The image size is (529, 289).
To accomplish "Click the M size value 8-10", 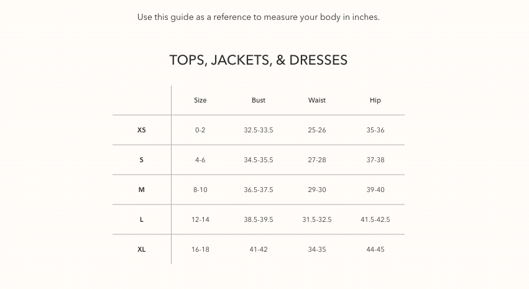I will click(x=200, y=190).
